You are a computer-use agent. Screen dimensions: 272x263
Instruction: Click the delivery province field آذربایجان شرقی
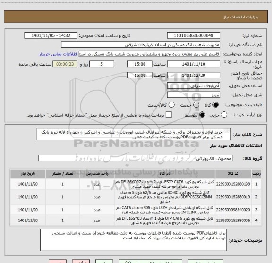[x=194, y=86]
